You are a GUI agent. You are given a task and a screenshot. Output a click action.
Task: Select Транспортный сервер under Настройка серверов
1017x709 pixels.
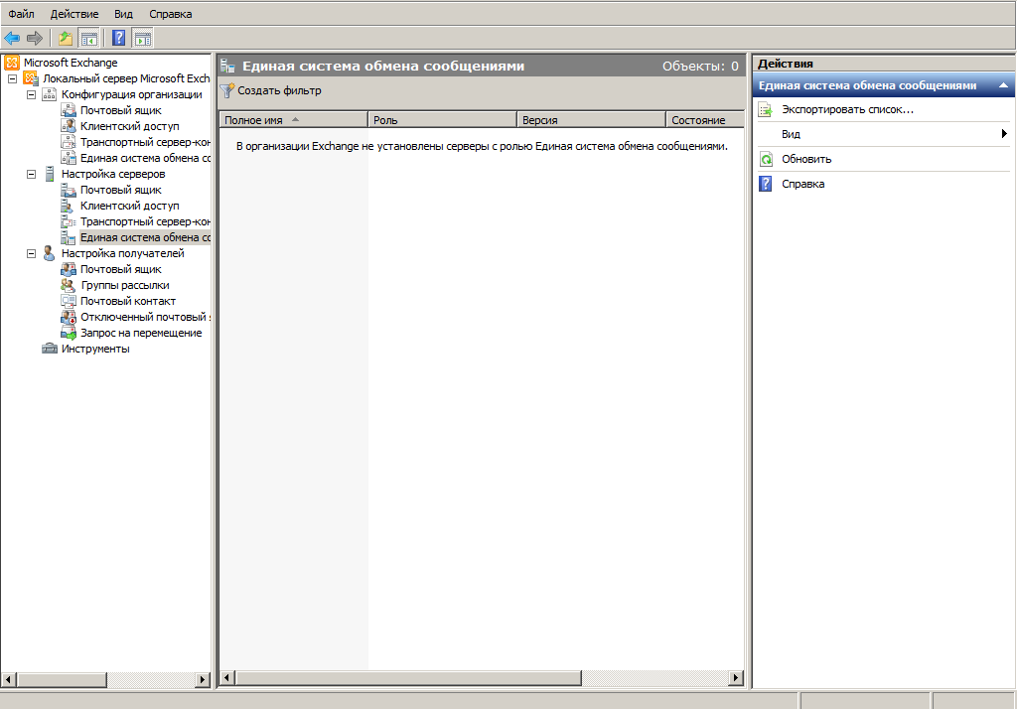tap(145, 221)
